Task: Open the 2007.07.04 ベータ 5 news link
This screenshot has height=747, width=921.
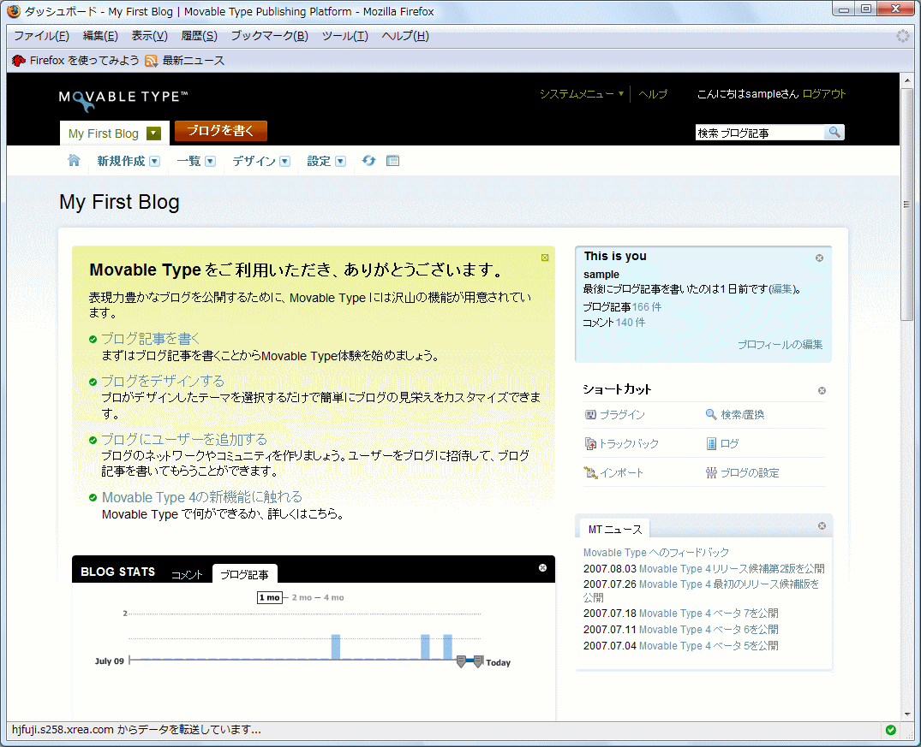Action: point(709,645)
